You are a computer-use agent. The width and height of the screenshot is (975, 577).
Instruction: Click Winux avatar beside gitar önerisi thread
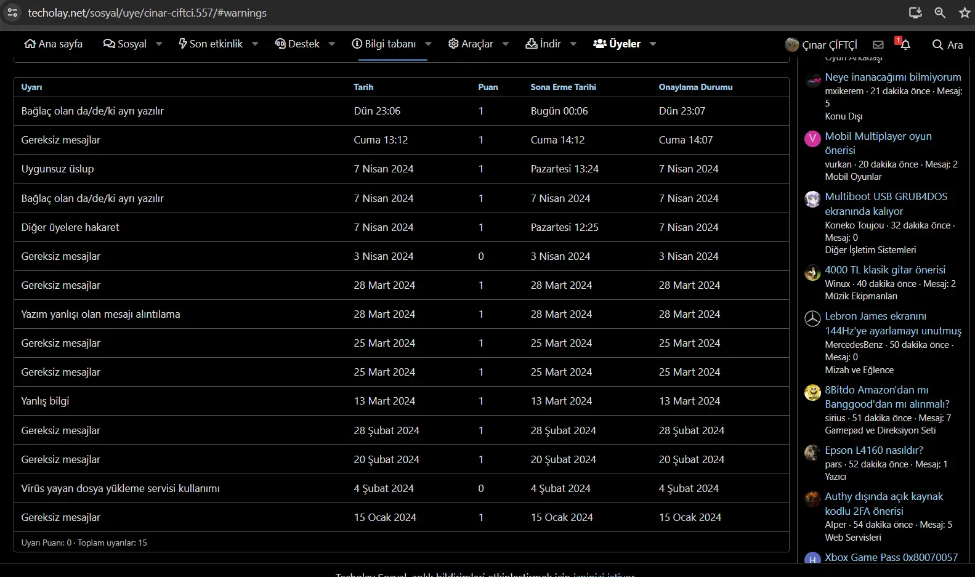pos(812,272)
